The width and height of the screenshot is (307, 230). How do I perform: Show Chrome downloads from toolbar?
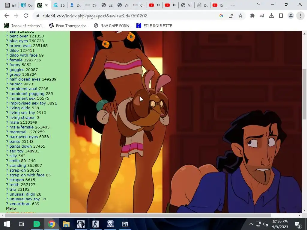(272, 16)
